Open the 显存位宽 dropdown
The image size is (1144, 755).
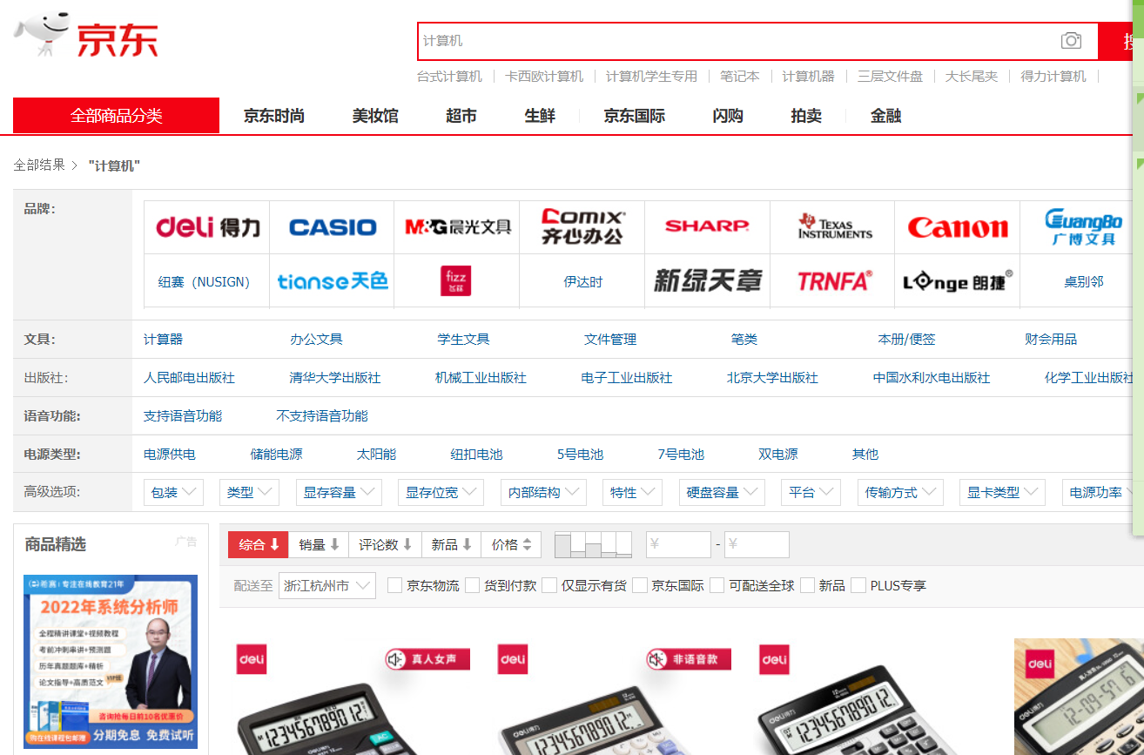coord(441,493)
